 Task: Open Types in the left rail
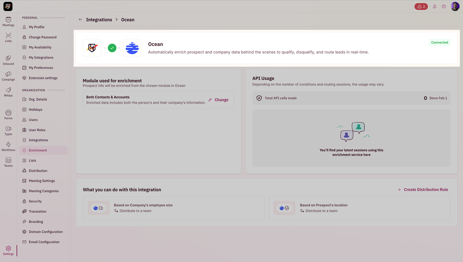point(8,131)
